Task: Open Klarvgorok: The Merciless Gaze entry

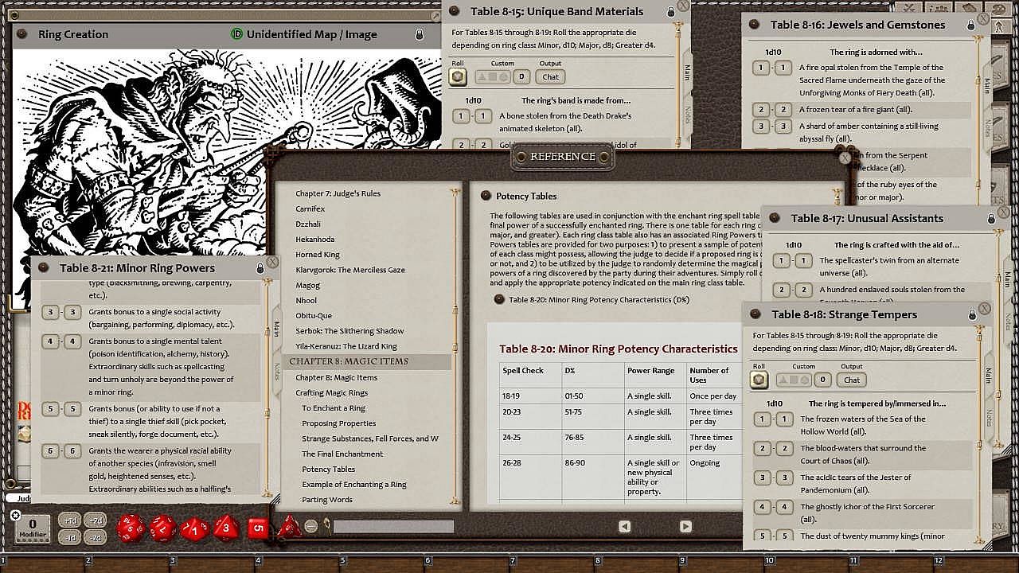Action: click(350, 270)
